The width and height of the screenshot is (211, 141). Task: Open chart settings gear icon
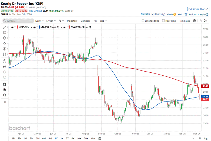click(x=194, y=21)
